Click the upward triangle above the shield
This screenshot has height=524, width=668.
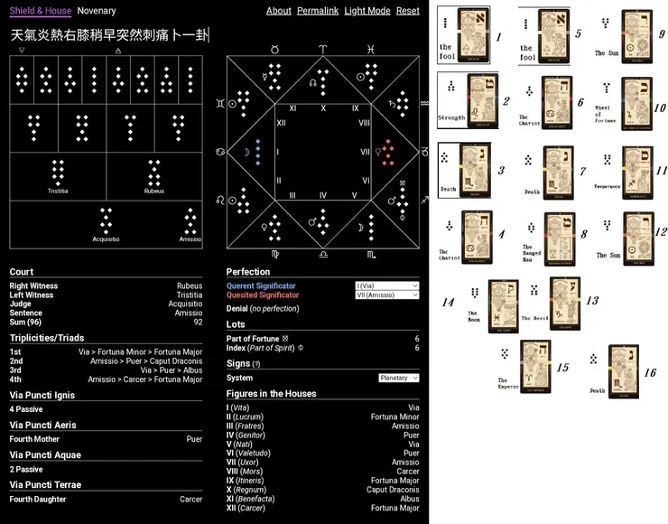click(x=118, y=51)
